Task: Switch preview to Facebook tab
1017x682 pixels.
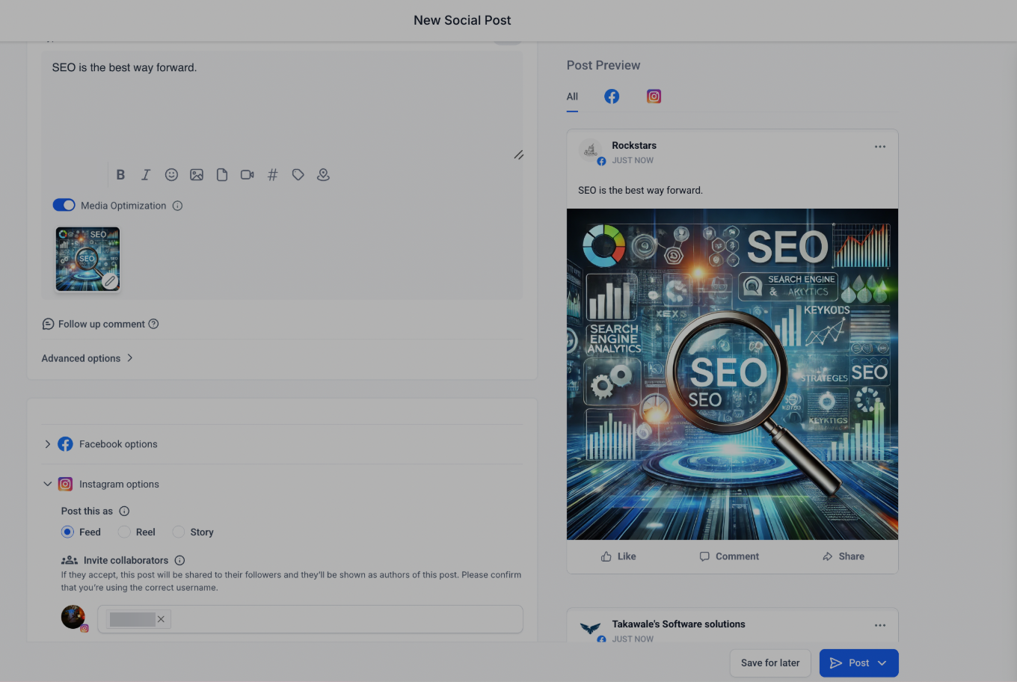Action: click(x=612, y=96)
